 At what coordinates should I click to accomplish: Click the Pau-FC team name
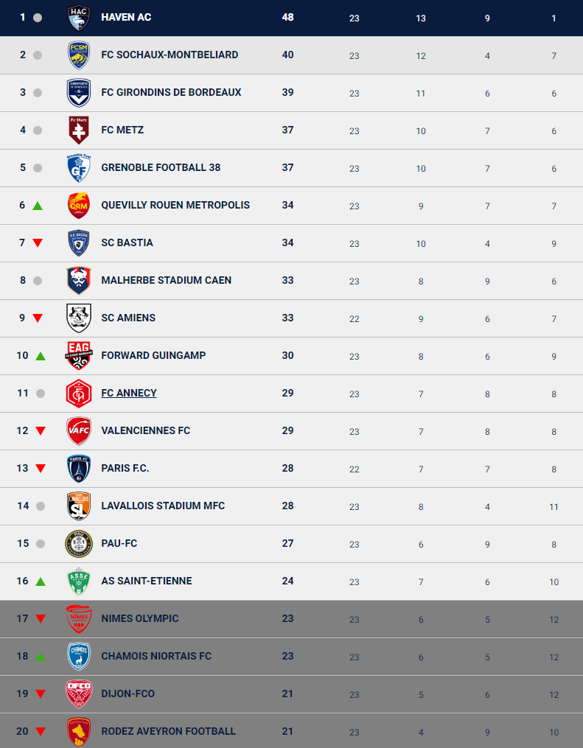119,544
